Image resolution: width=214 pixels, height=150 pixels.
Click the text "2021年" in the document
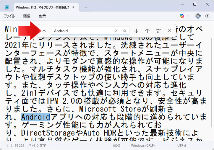click(x=17, y=45)
